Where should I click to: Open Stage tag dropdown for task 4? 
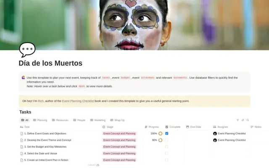point(119,153)
